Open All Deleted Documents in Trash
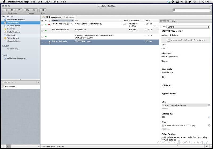 (17, 58)
